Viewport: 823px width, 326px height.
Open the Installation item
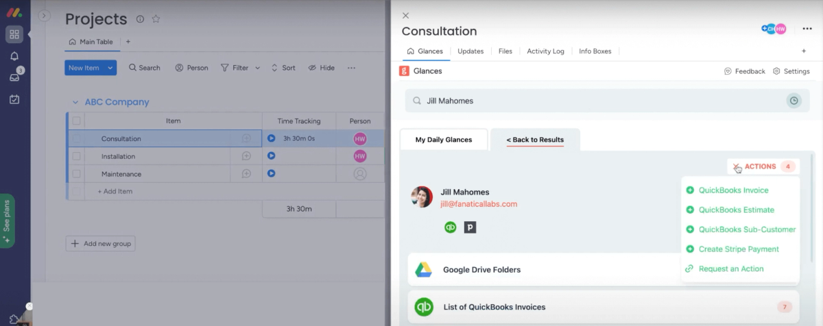(x=118, y=156)
